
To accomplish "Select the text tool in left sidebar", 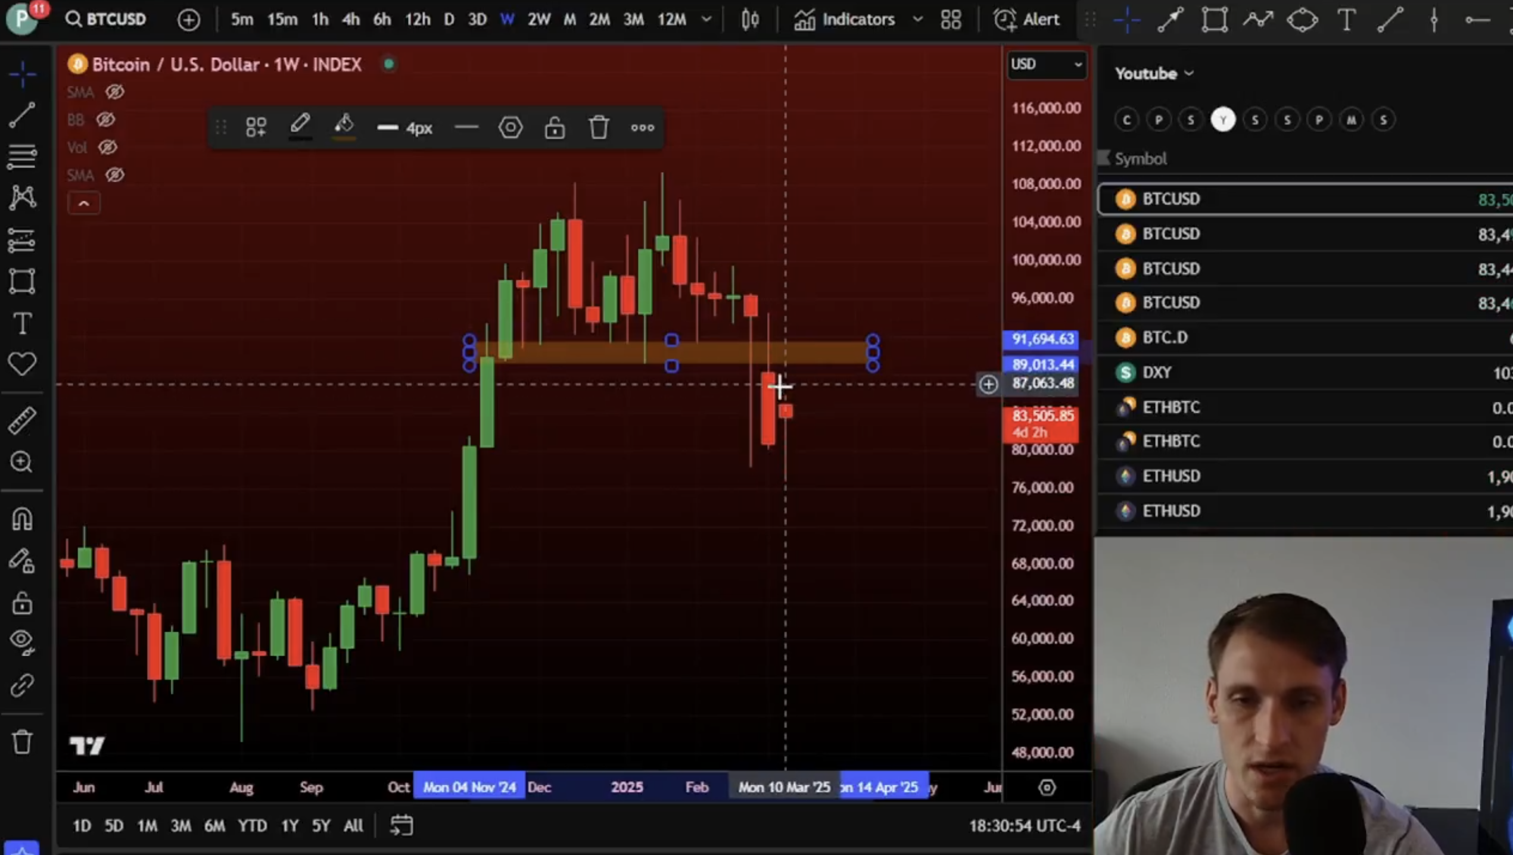I will click(x=22, y=324).
